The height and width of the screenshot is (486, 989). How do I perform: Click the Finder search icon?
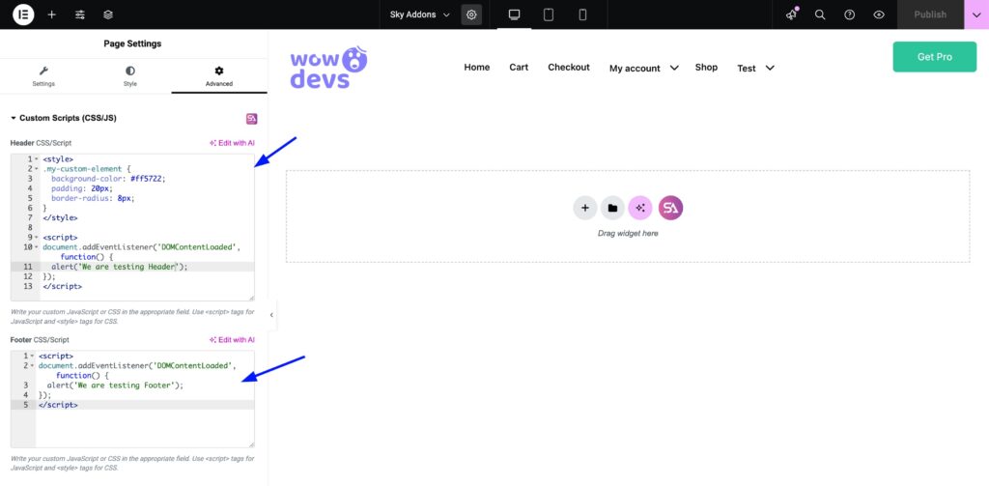click(820, 14)
